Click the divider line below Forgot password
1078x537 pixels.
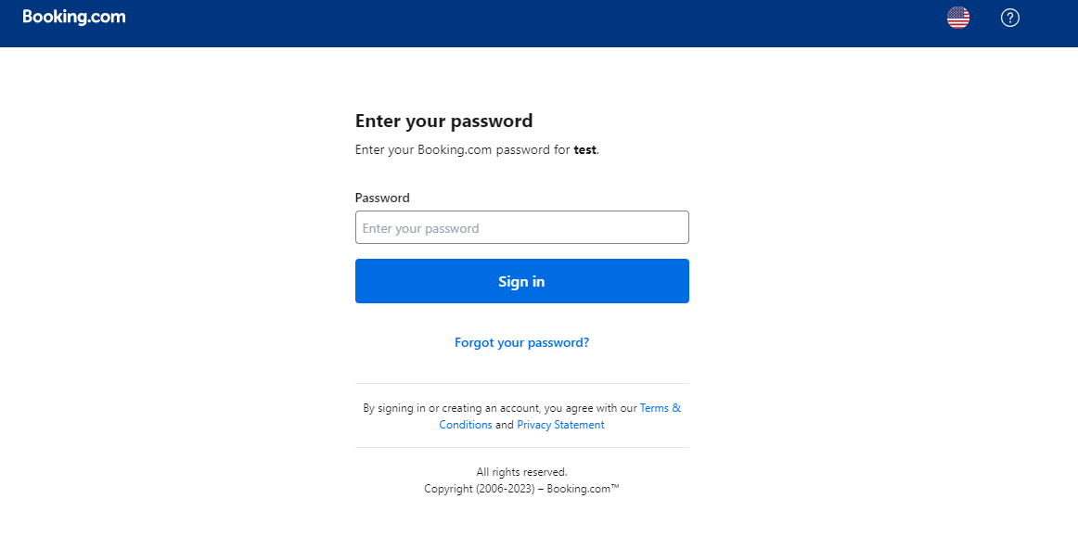[521, 384]
